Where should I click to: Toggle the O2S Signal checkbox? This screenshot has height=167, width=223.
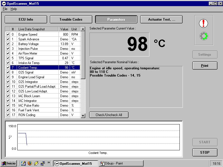click(8, 72)
